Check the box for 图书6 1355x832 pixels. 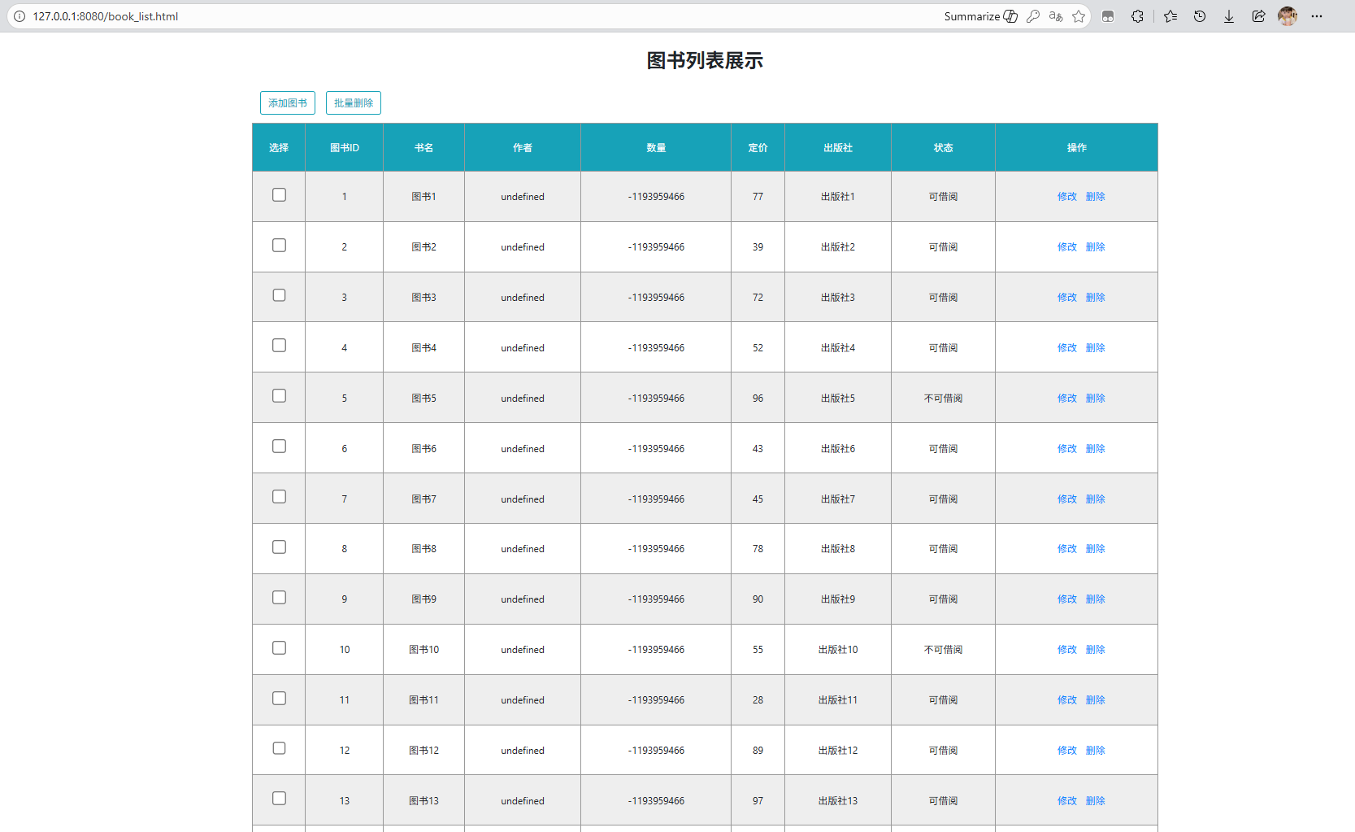(x=279, y=446)
